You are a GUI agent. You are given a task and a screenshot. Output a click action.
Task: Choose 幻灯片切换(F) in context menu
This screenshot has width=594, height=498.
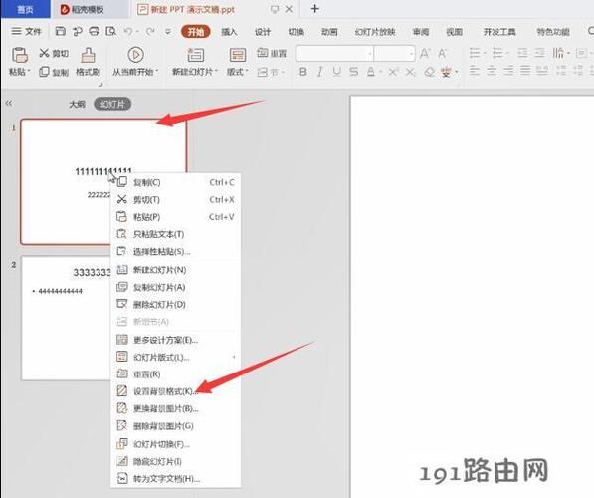tap(176, 444)
